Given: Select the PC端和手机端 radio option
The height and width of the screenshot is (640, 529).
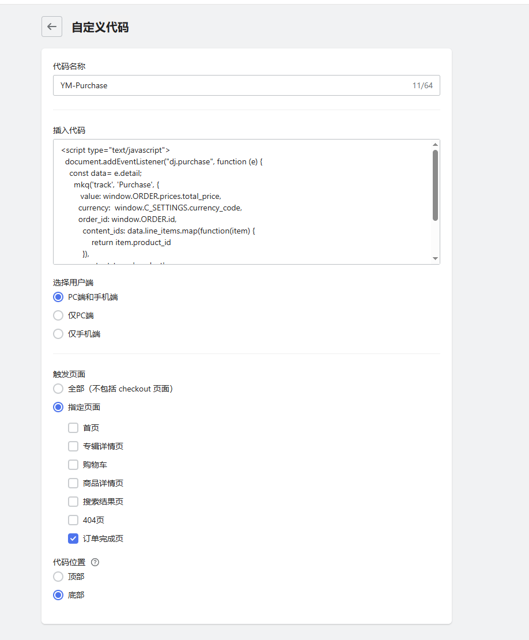Looking at the screenshot, I should click(58, 297).
